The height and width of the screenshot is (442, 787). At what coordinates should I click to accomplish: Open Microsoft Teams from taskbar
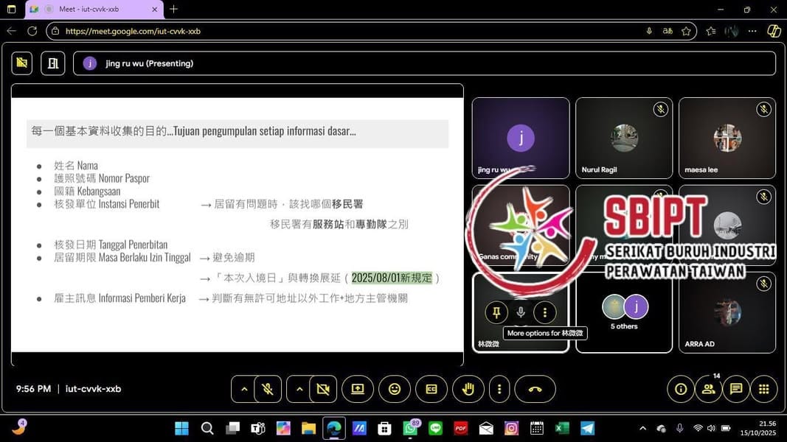click(257, 429)
